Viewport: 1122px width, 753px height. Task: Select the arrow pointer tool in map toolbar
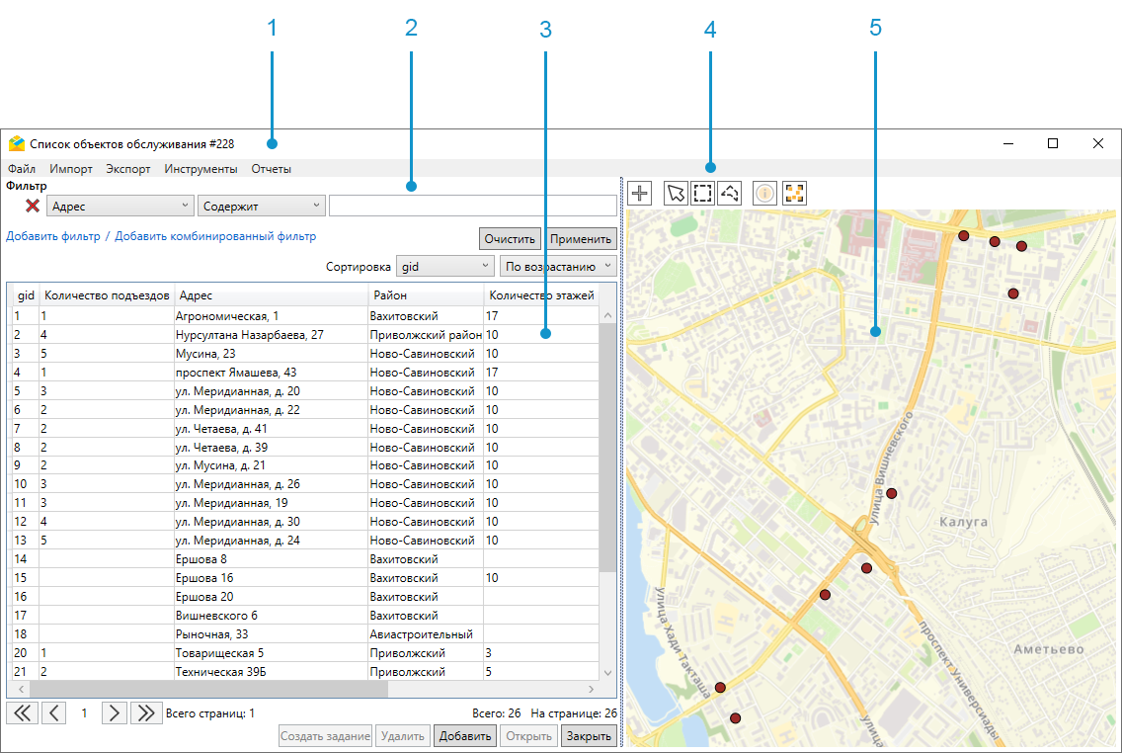coord(676,193)
